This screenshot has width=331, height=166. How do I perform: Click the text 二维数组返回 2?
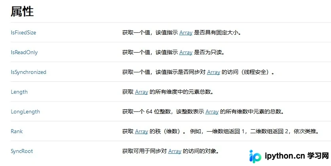click(269, 132)
